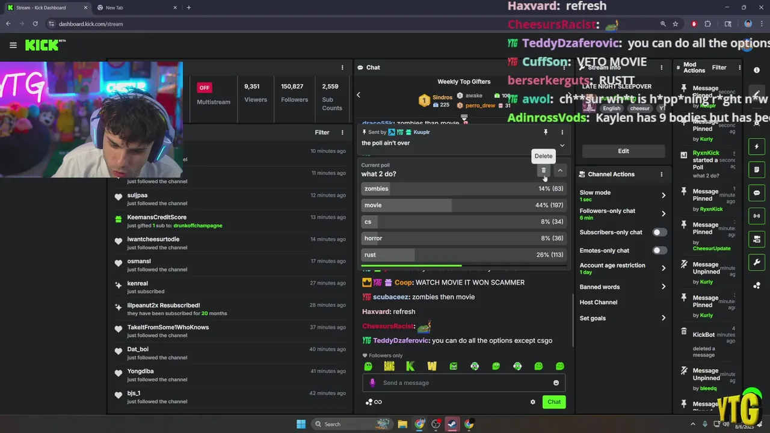Toggle Subscribers-only chat switch
The height and width of the screenshot is (433, 770).
point(660,232)
